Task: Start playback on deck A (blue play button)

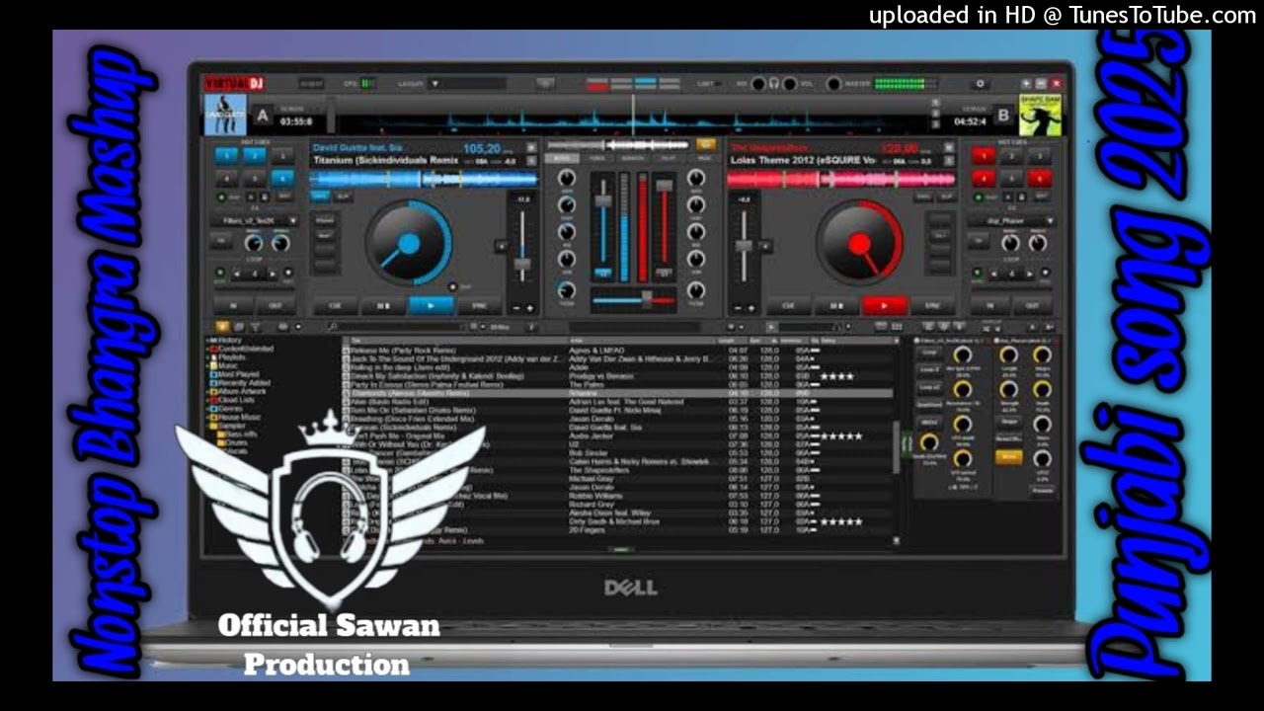Action: pos(430,306)
